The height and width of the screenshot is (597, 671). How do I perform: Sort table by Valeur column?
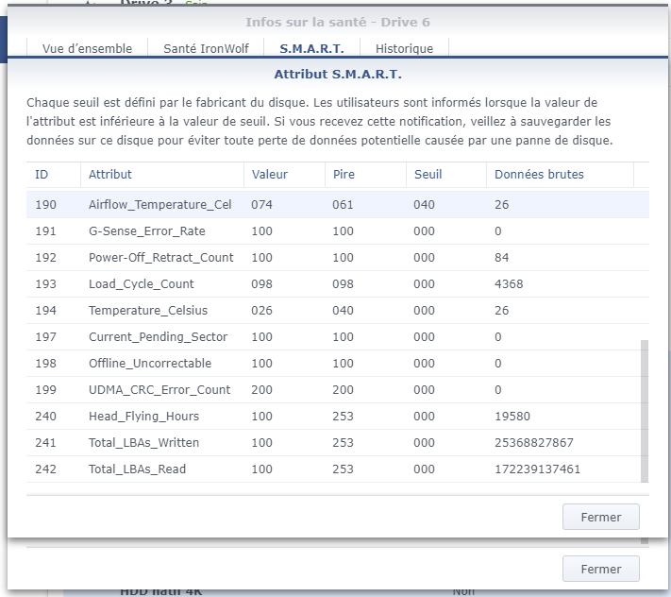point(270,175)
